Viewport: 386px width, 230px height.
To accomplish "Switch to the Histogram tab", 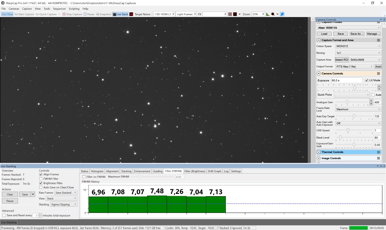I will pyautogui.click(x=97, y=171).
